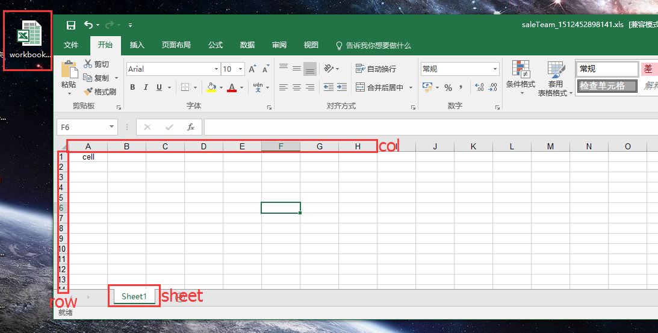Select the Format Painter (格式刷) tool

pyautogui.click(x=100, y=92)
